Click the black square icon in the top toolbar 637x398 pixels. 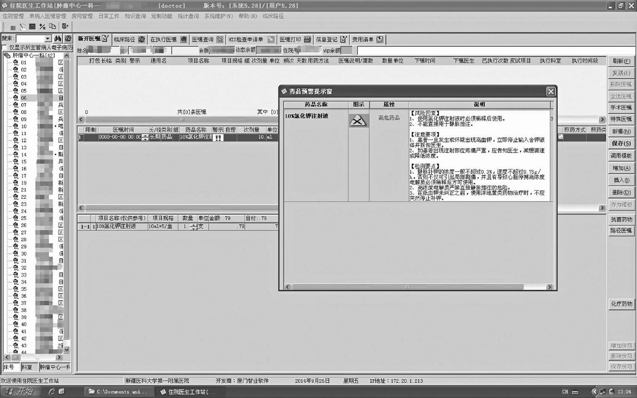click(x=32, y=26)
